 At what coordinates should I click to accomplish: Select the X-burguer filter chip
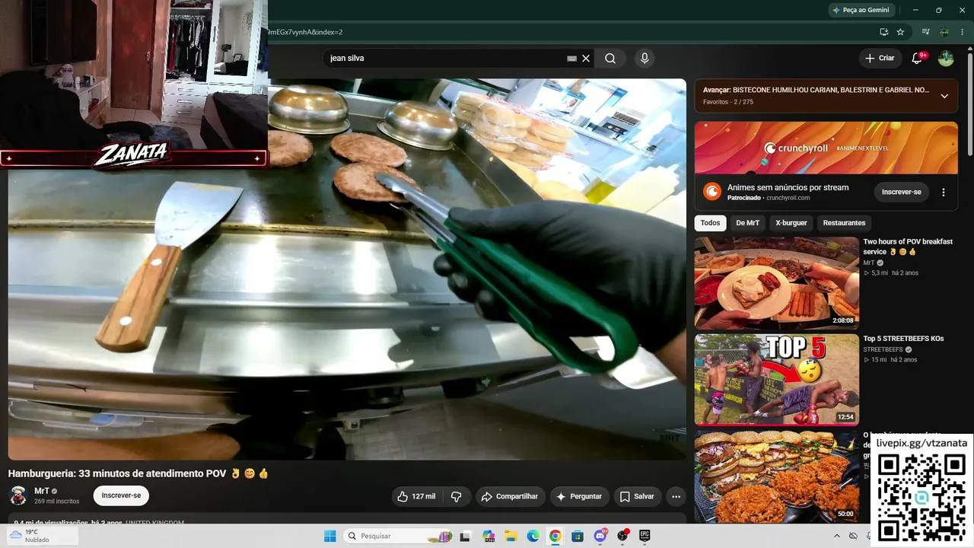pyautogui.click(x=791, y=223)
